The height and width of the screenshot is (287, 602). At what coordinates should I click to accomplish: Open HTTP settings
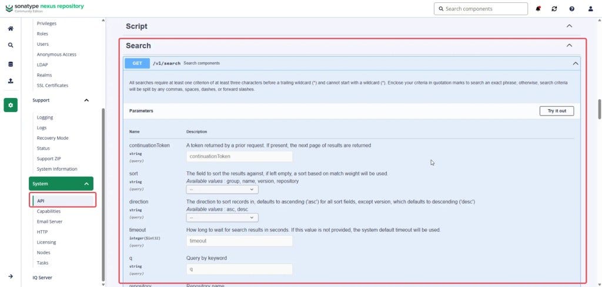(42, 232)
